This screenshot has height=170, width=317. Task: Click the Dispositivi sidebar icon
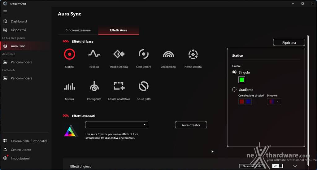(5, 30)
